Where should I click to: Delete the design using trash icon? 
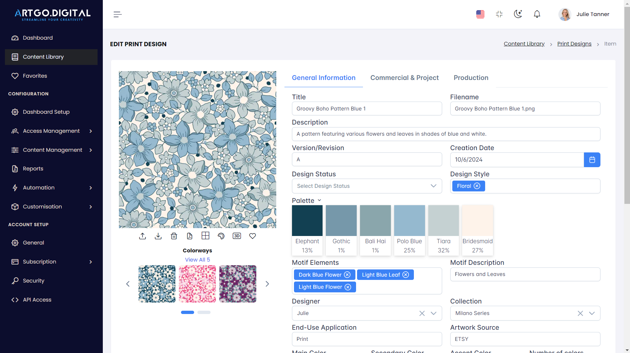coord(174,236)
